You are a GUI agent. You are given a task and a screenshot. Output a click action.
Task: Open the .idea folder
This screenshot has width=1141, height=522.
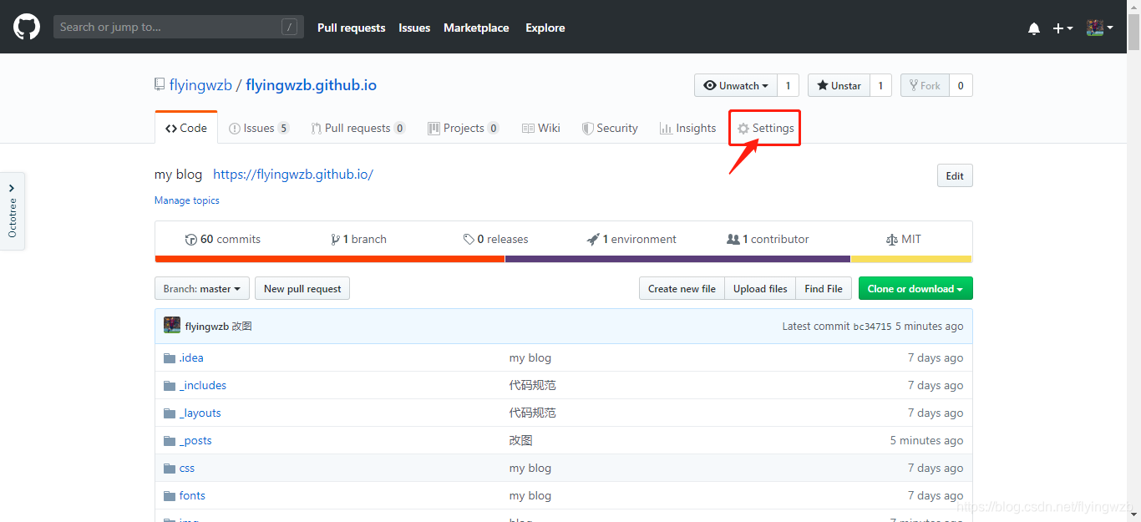(x=191, y=357)
